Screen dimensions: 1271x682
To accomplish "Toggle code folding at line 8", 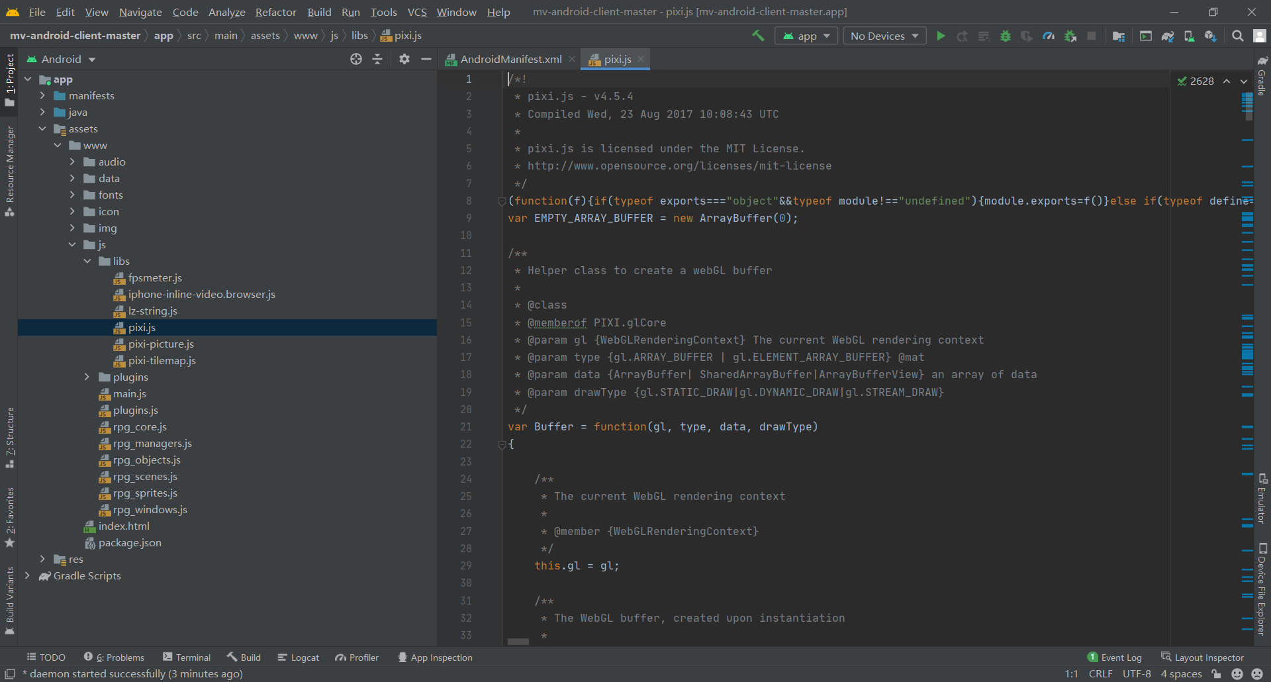I will coord(502,201).
